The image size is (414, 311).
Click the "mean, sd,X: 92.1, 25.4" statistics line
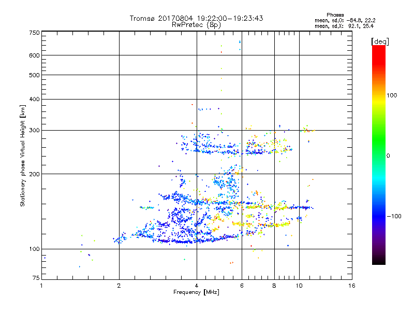pyautogui.click(x=344, y=26)
